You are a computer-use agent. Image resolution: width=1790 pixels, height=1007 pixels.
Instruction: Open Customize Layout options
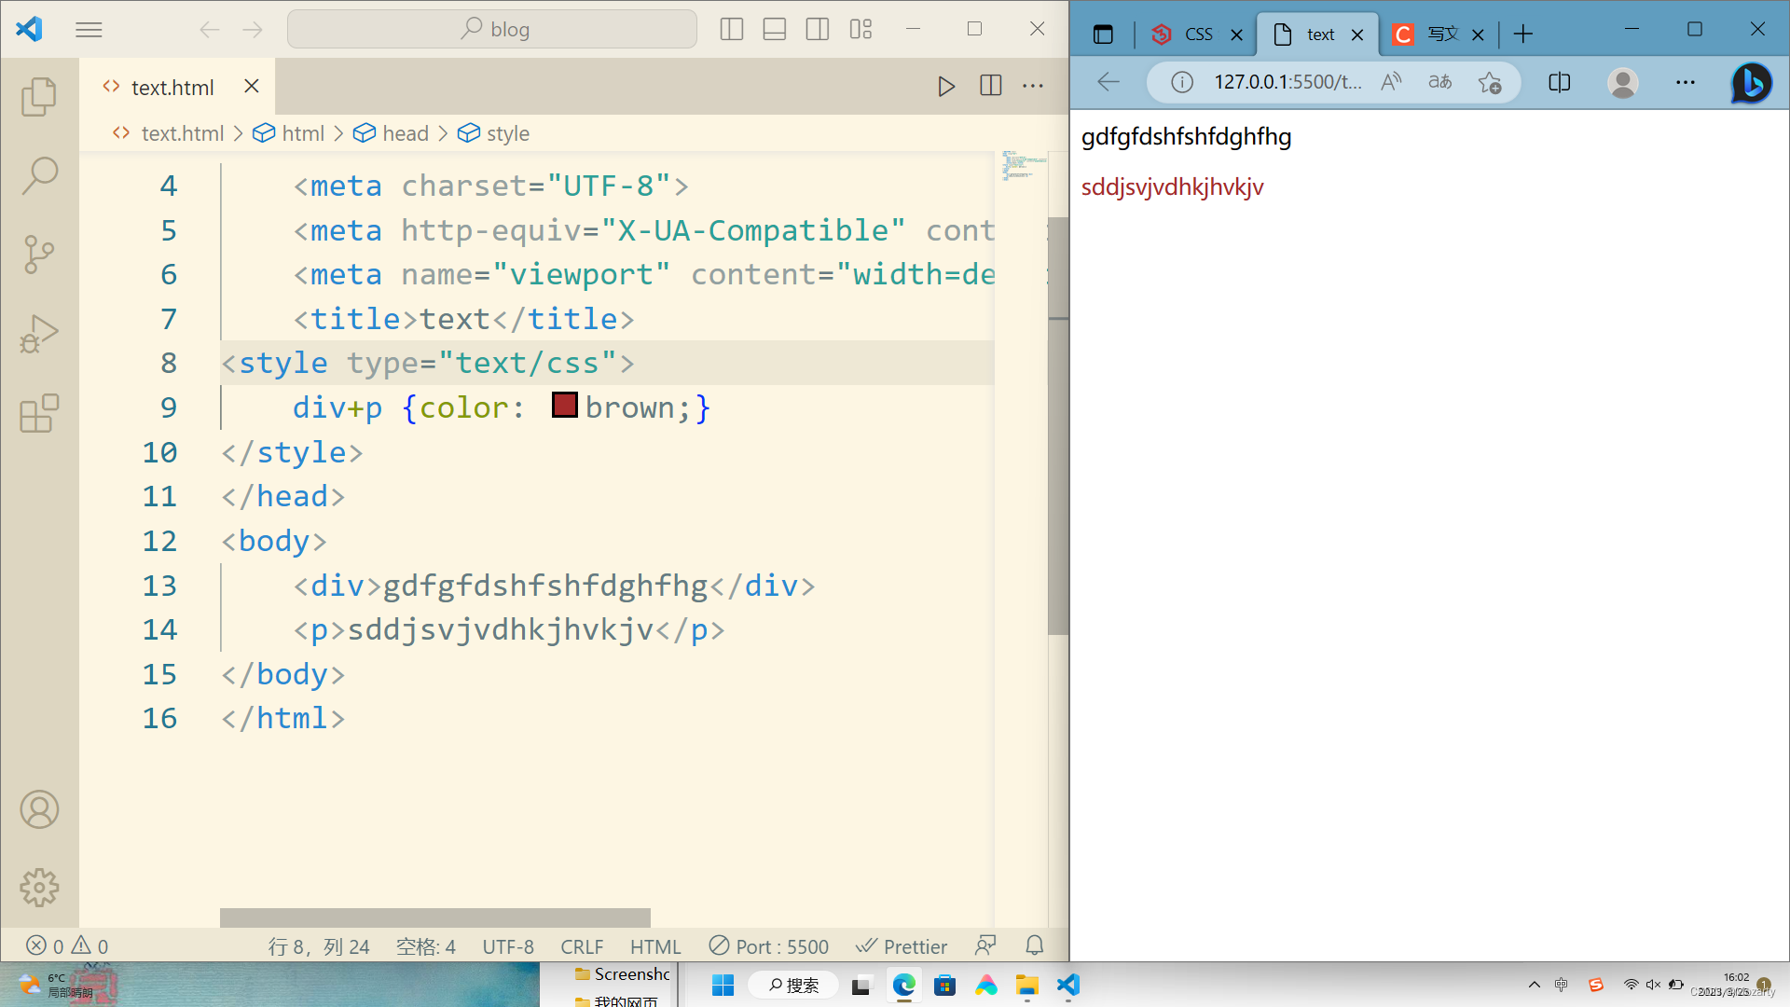coord(861,29)
